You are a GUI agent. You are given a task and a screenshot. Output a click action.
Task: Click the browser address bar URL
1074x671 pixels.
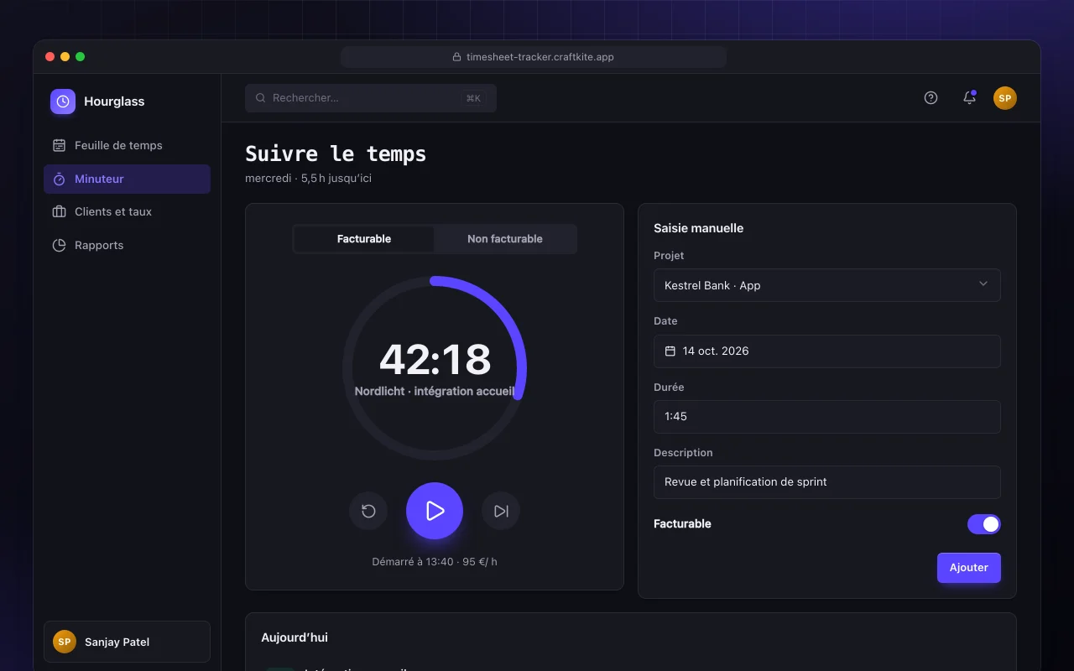point(534,57)
